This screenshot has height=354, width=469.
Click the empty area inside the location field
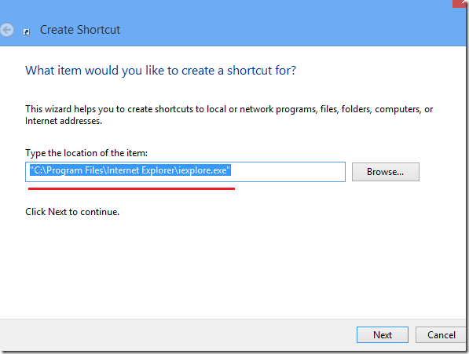pyautogui.click(x=288, y=172)
